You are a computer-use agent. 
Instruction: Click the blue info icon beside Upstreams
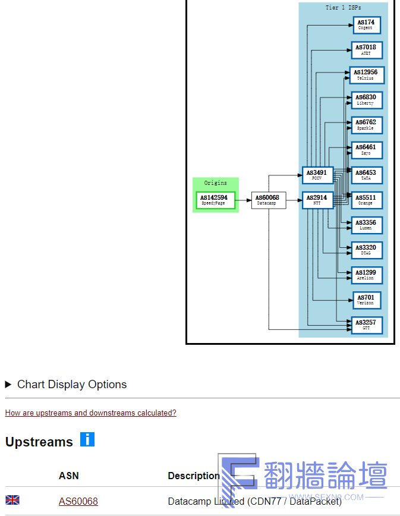[87, 440]
